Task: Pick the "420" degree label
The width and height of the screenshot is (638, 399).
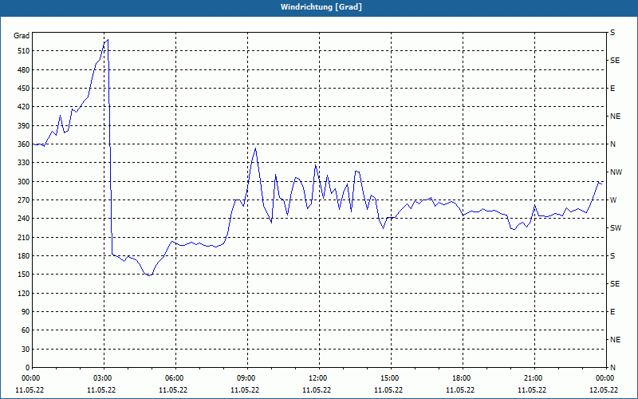Action: click(24, 107)
